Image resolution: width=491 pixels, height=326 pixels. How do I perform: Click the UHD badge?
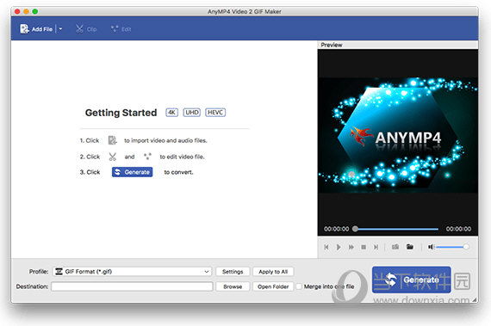click(191, 113)
